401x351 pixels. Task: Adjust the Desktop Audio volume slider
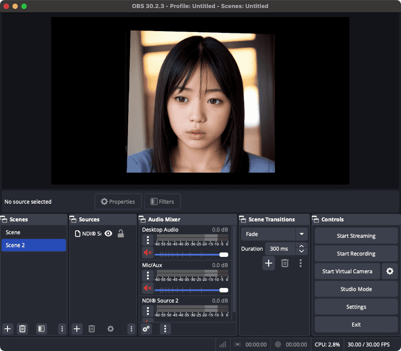point(191,254)
